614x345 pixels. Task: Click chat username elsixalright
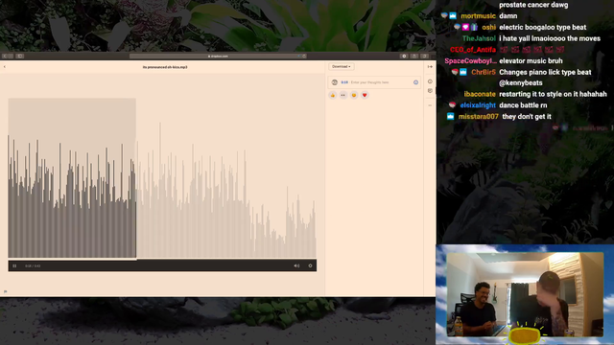pyautogui.click(x=478, y=105)
